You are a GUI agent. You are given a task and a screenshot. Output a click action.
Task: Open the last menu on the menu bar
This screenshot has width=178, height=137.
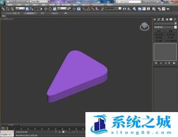(110, 5)
